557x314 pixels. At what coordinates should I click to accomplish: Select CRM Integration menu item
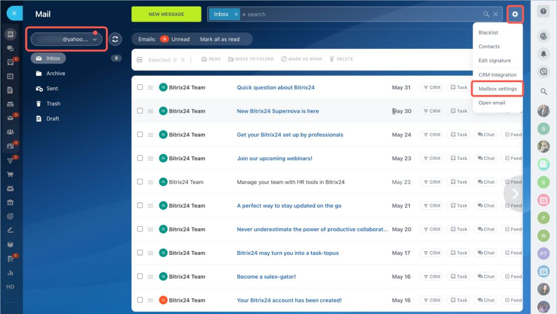click(497, 75)
